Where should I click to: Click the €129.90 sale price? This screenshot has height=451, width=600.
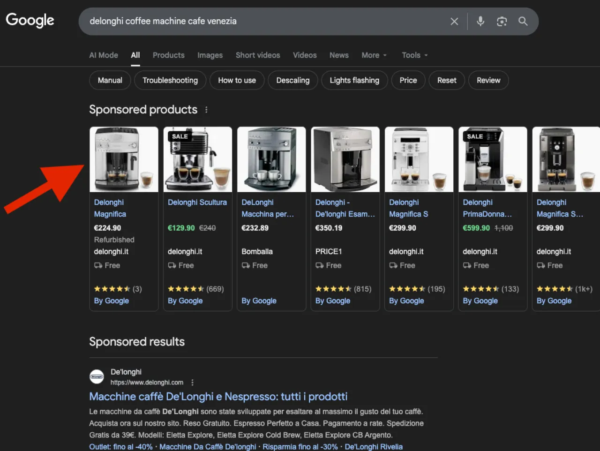pos(181,228)
